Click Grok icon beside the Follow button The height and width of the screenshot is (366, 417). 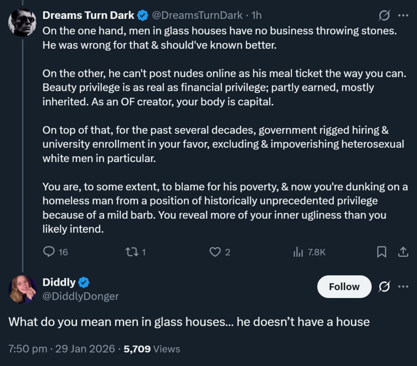(384, 287)
